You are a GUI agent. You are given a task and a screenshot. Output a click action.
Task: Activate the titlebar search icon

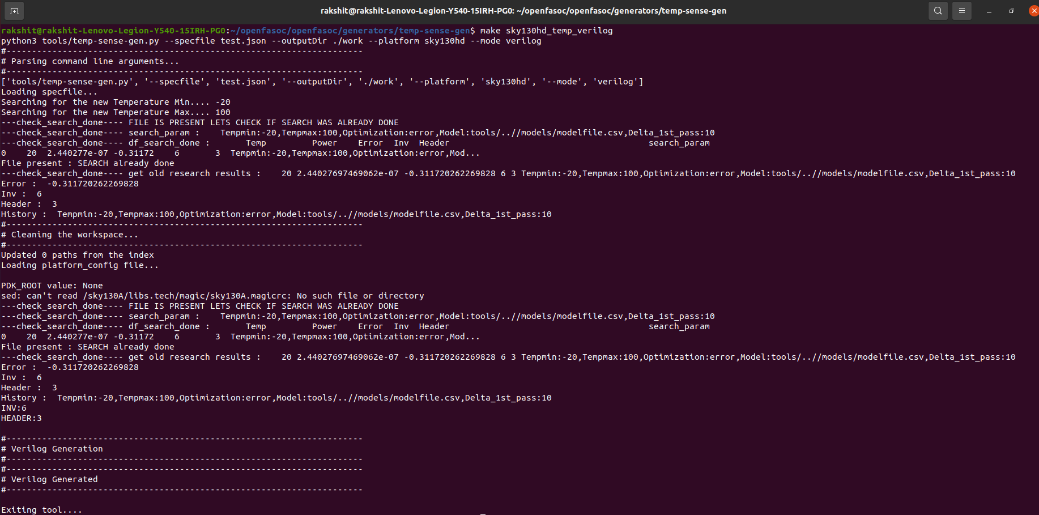tap(938, 10)
